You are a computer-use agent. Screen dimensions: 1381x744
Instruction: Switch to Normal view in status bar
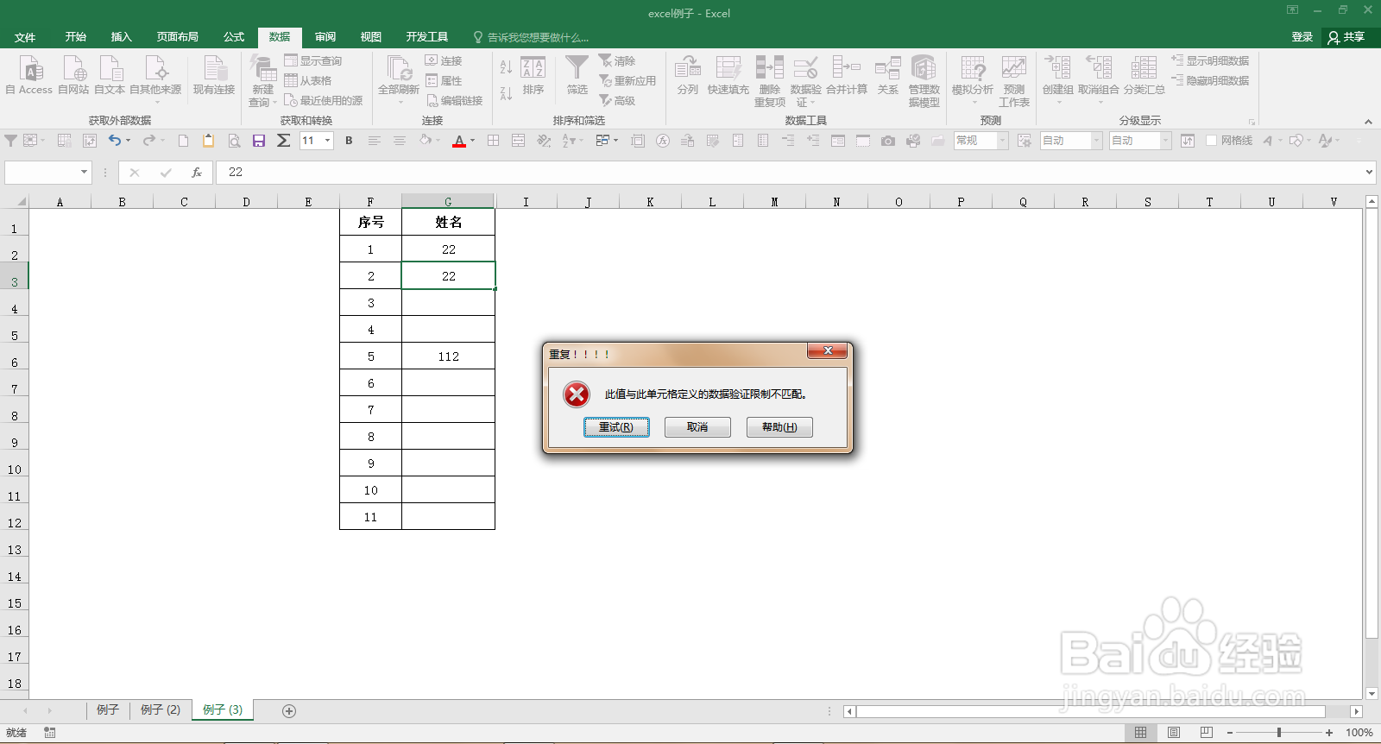[1140, 732]
